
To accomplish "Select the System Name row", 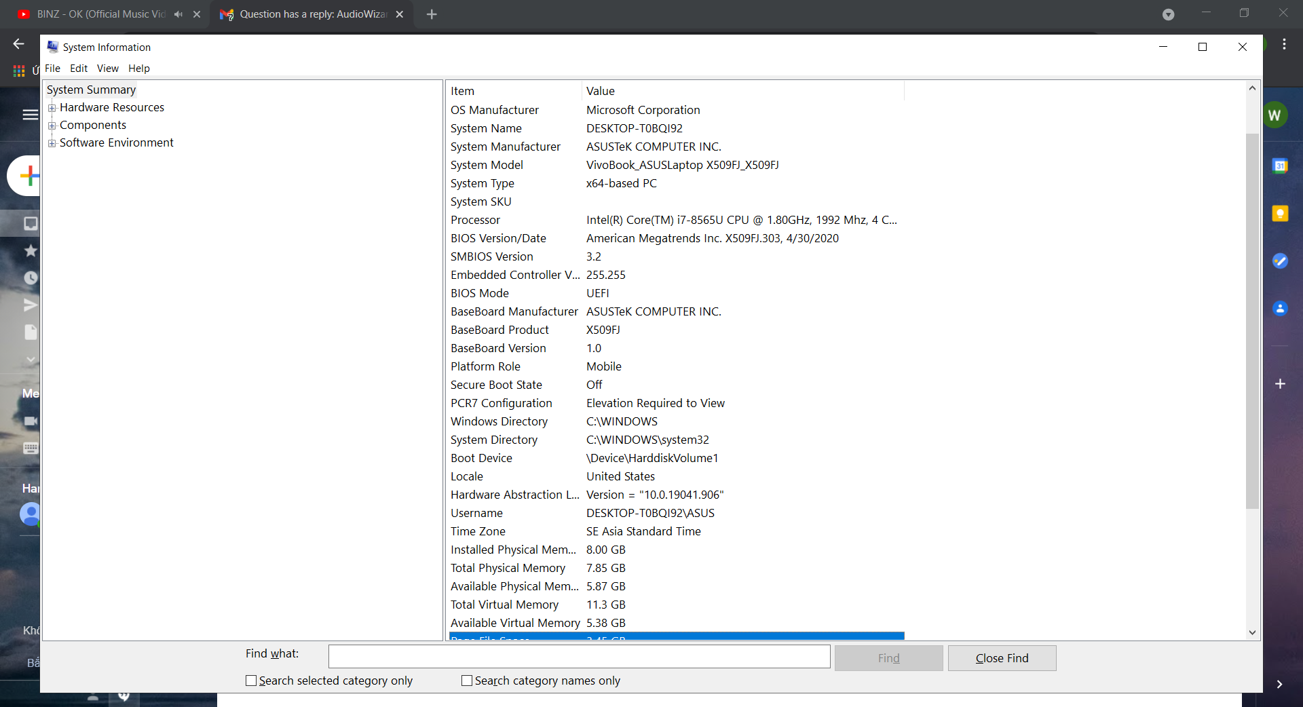I will (676, 128).
